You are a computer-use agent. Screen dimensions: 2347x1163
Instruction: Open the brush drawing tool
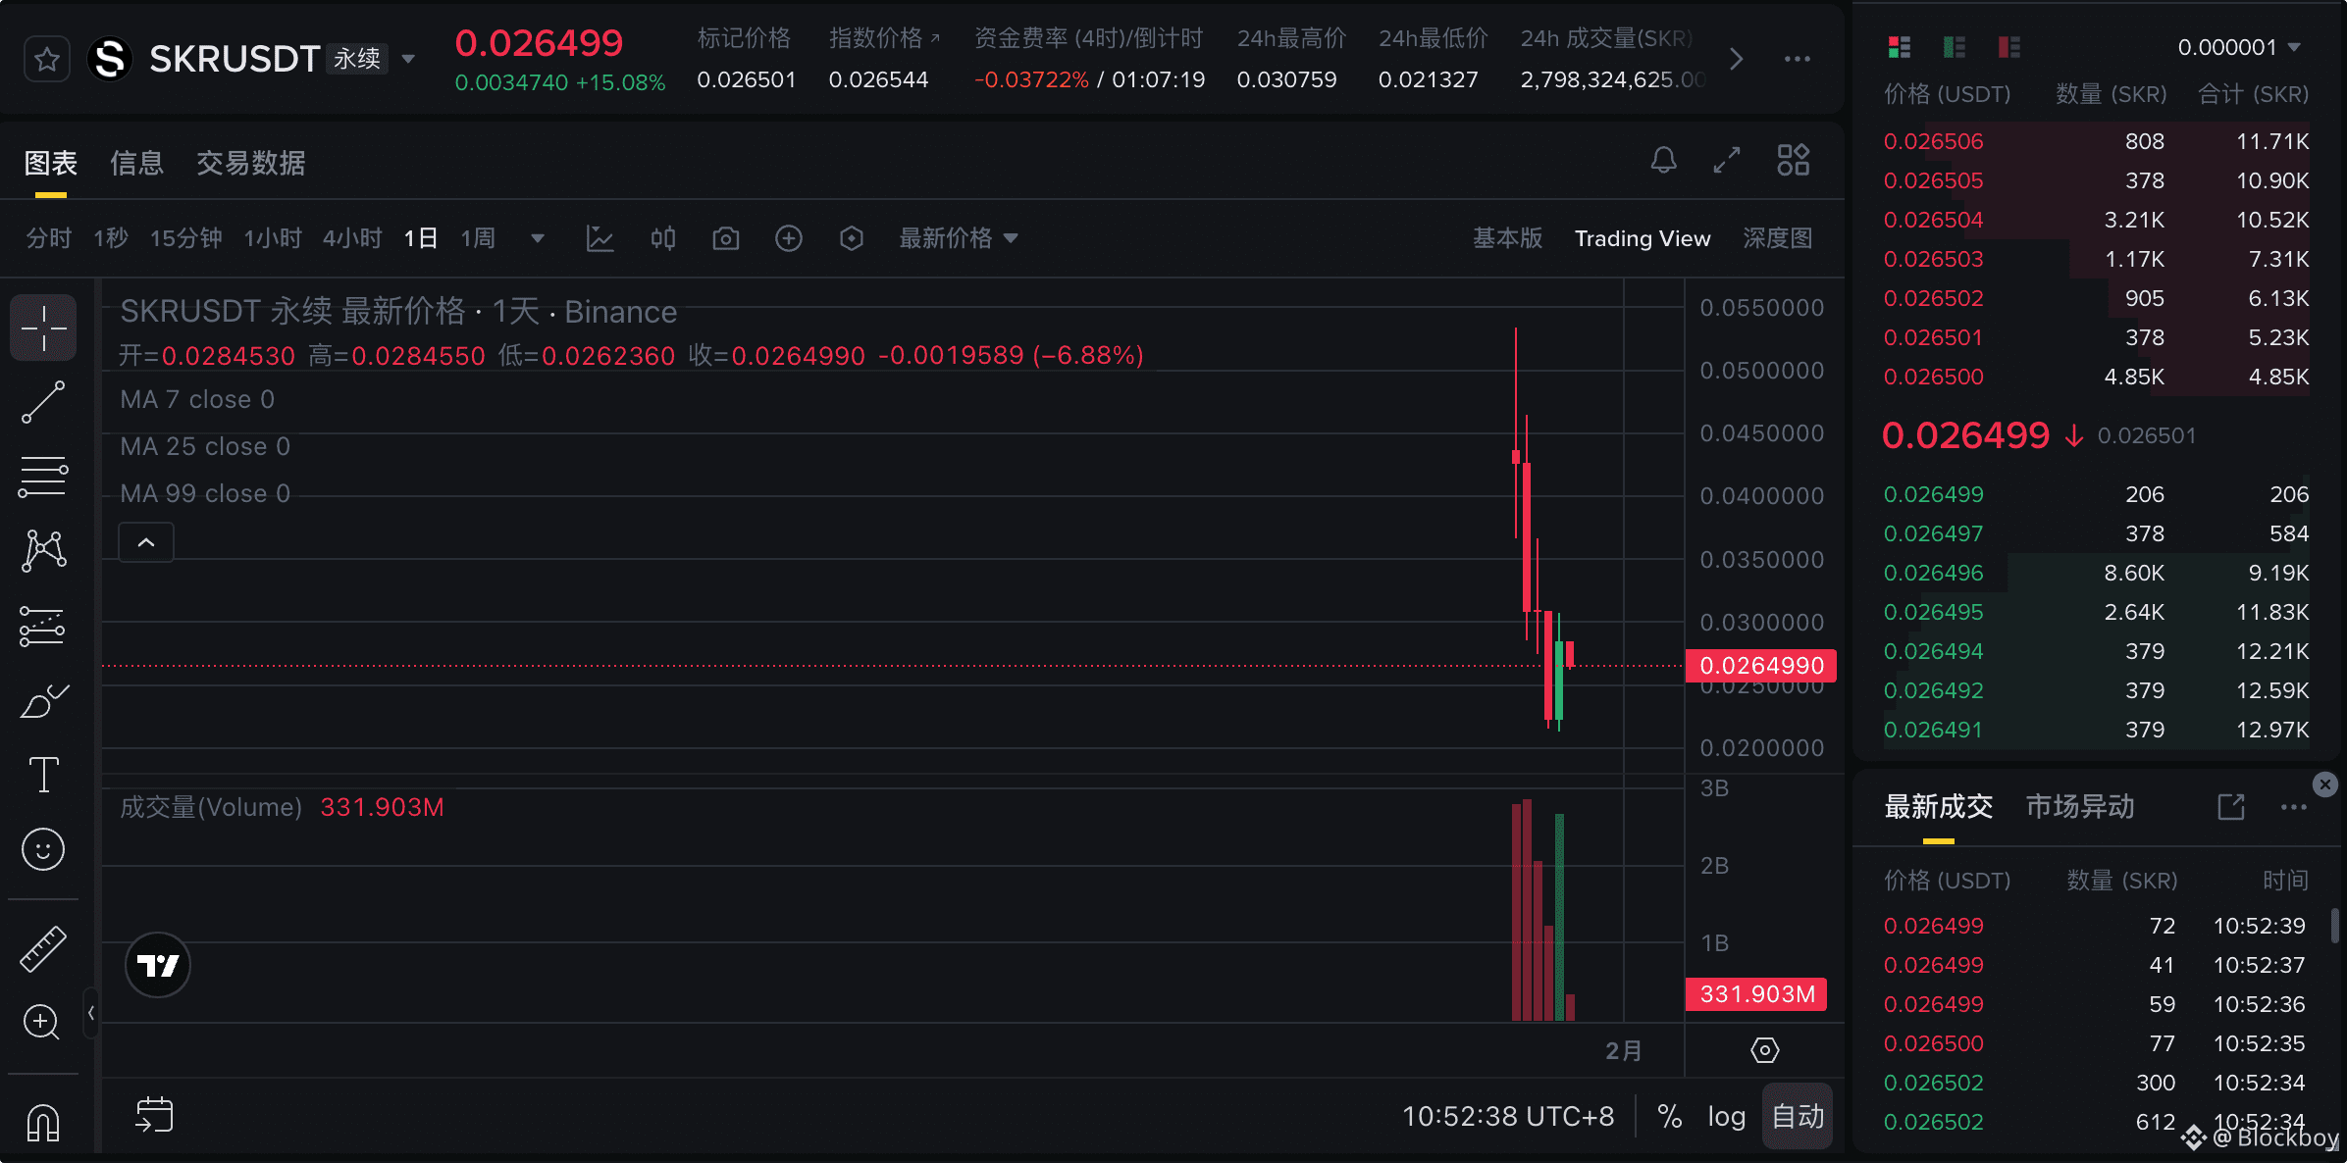43,701
